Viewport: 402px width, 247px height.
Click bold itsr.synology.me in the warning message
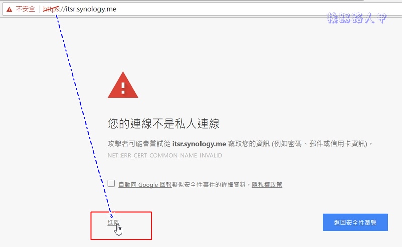[199, 144]
